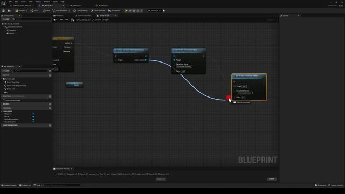Open My Blueprint settings gear icon
The height and width of the screenshot is (194, 345).
click(x=50, y=71)
